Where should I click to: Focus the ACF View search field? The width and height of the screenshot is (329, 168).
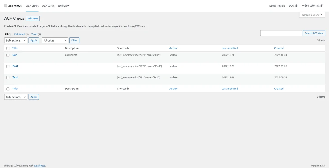pos(281,33)
